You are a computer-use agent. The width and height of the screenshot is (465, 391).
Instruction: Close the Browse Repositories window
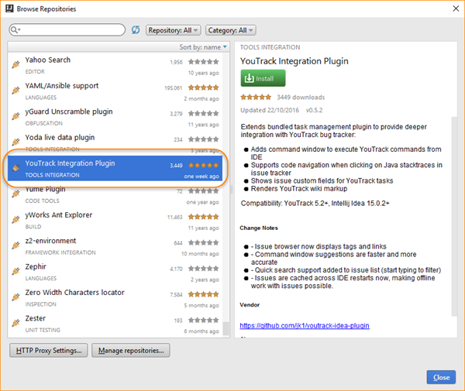pyautogui.click(x=456, y=9)
